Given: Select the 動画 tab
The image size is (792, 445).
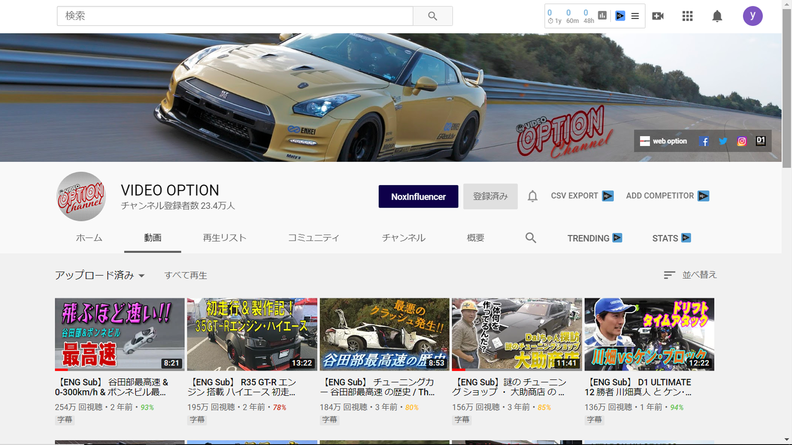Looking at the screenshot, I should tap(153, 238).
